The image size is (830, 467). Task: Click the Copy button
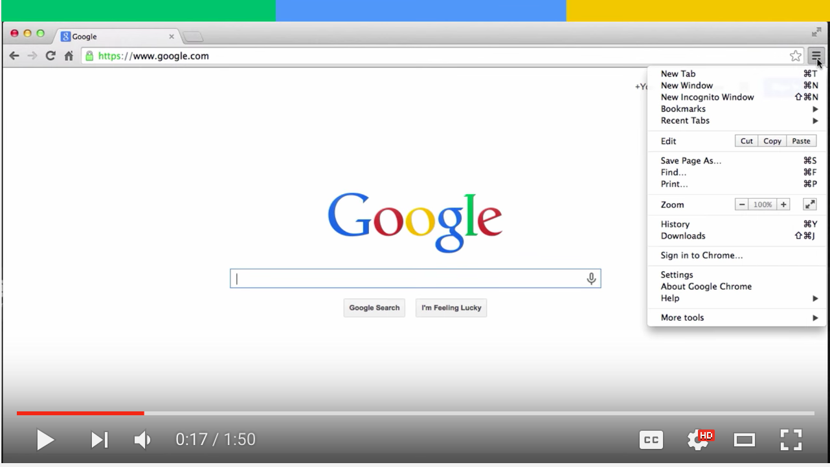(x=772, y=141)
